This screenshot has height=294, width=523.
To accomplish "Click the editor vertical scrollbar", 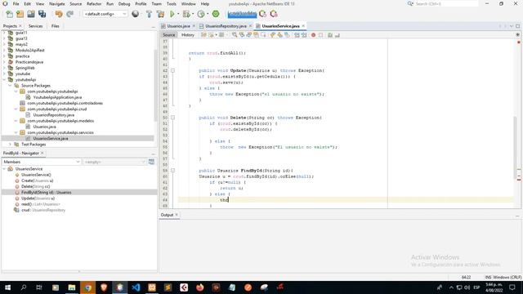I will (516, 149).
